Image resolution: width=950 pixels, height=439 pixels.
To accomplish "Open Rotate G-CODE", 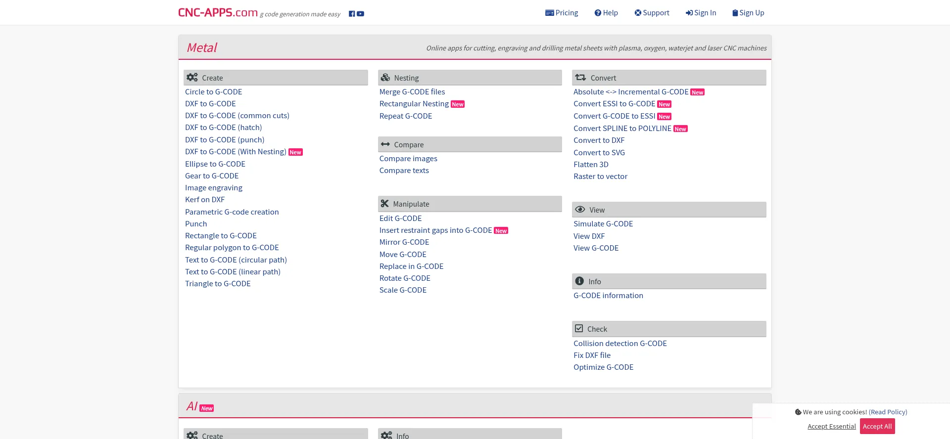I will click(405, 278).
